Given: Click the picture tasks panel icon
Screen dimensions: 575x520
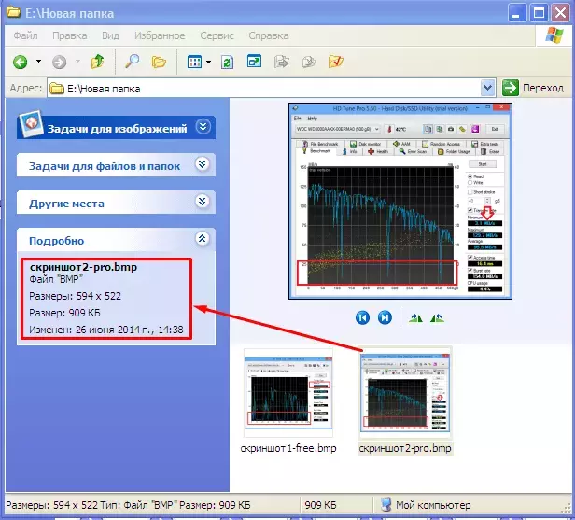Looking at the screenshot, I should 31,124.
